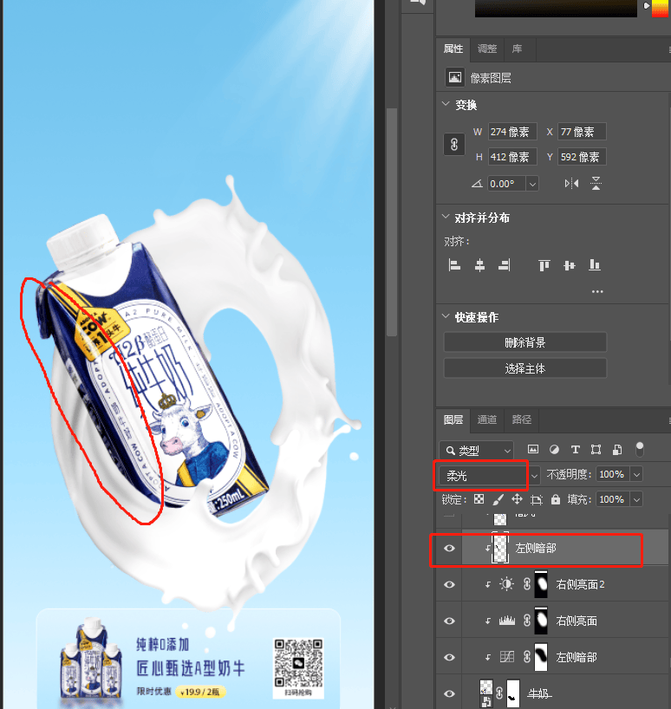The image size is (671, 709).
Task: Switch to the 属性 tab
Action: pyautogui.click(x=453, y=49)
